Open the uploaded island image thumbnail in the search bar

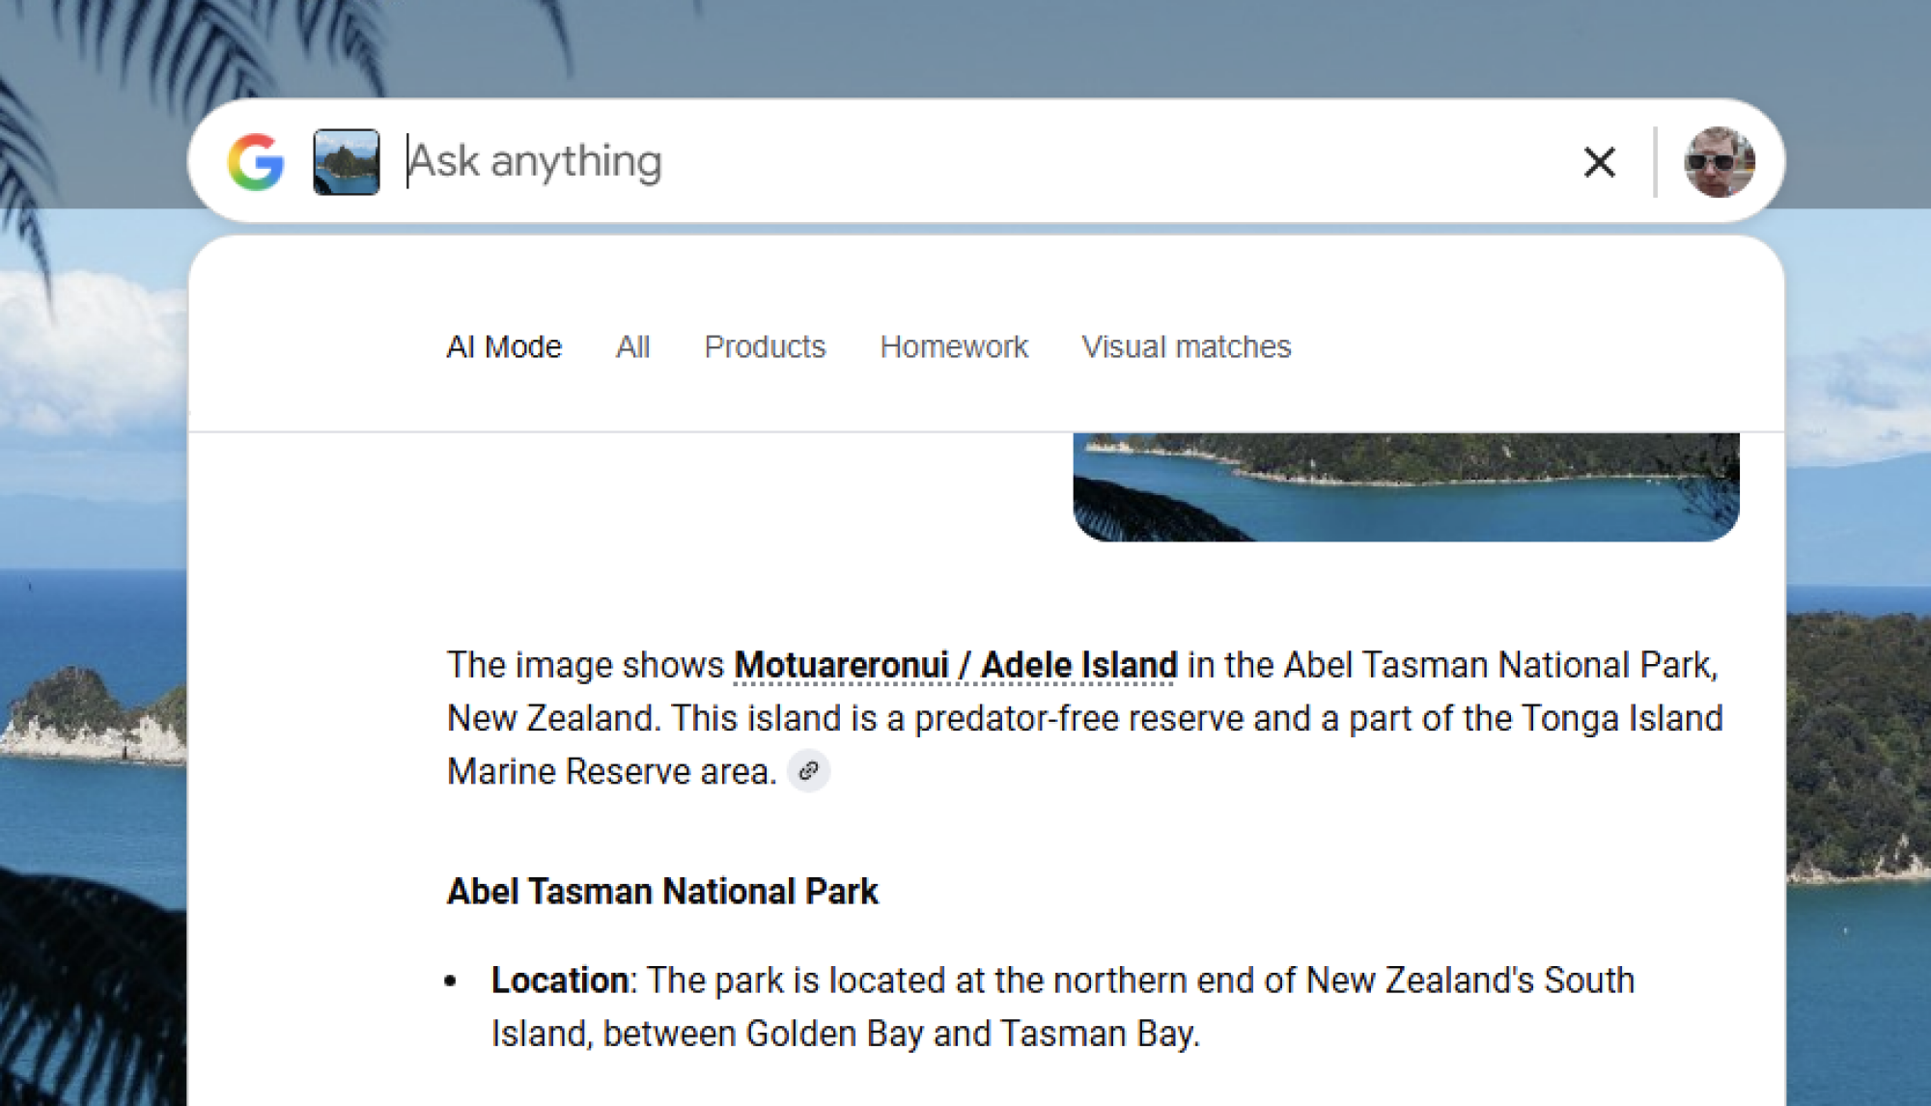(x=347, y=162)
